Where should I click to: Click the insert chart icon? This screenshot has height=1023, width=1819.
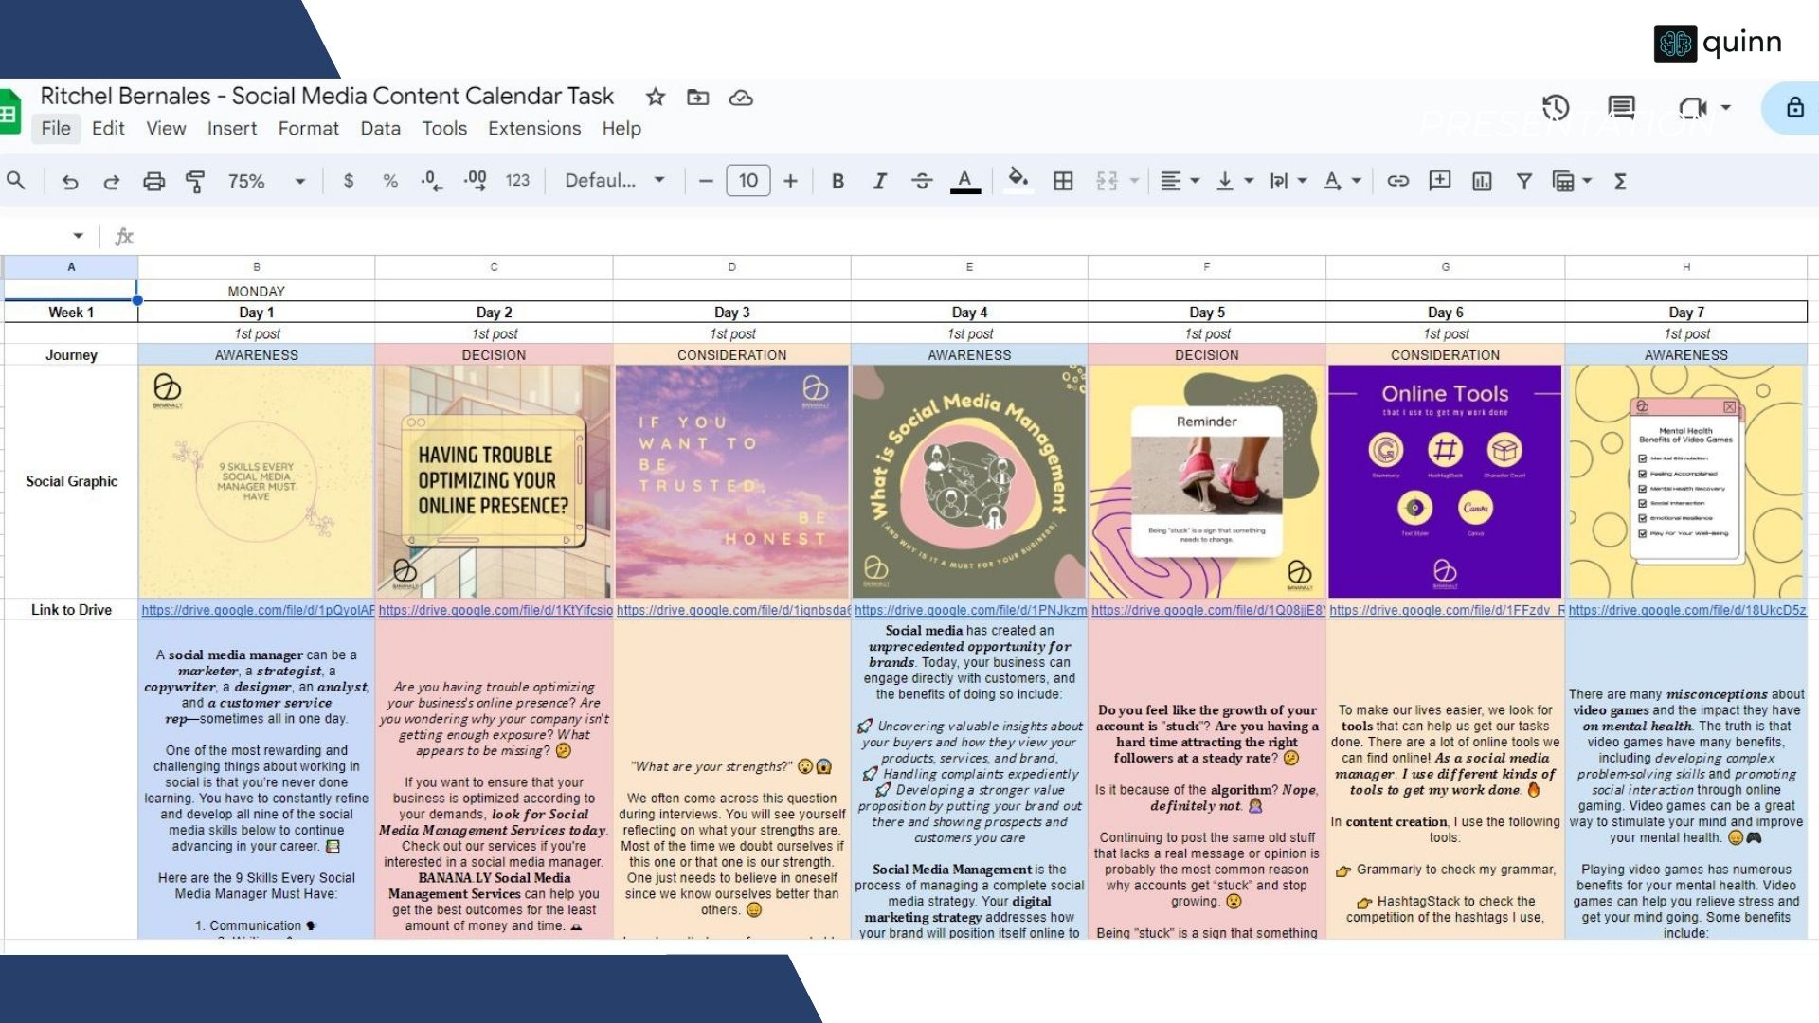(x=1482, y=181)
